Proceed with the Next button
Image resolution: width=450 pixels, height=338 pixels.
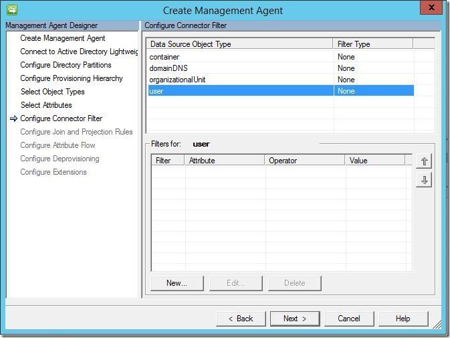(295, 319)
